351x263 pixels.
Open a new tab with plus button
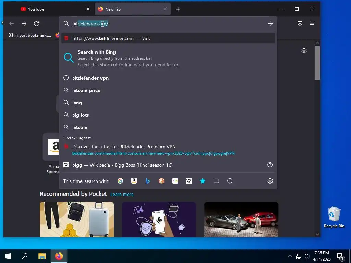click(178, 9)
